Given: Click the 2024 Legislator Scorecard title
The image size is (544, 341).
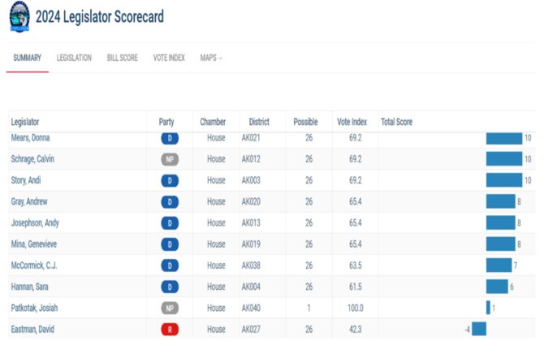Looking at the screenshot, I should [100, 17].
